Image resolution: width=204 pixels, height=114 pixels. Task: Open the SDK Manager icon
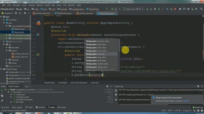[x=196, y=9]
